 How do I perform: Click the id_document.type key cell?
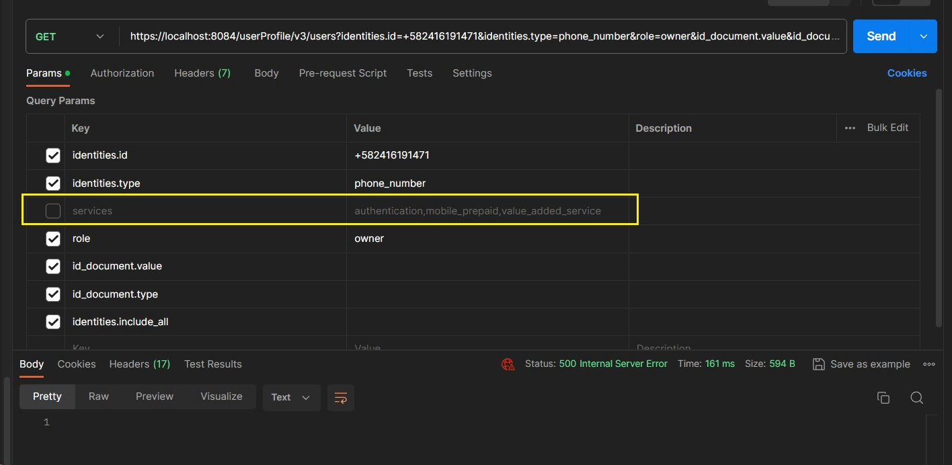(205, 294)
